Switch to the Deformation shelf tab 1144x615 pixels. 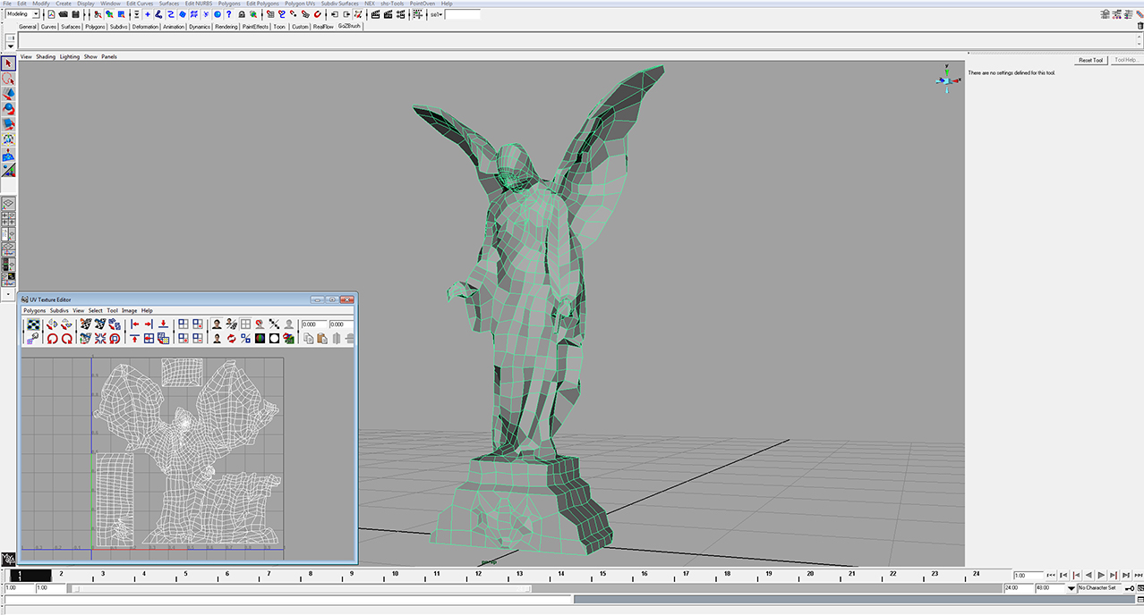click(145, 27)
